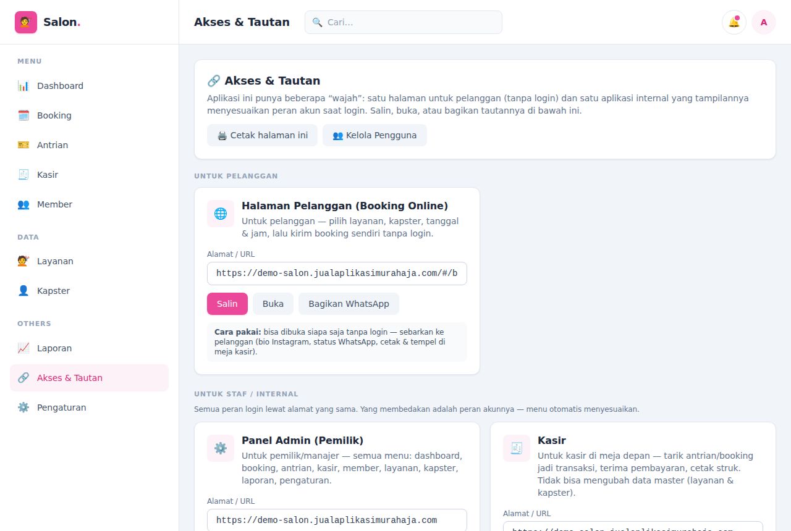Open the Kasir sidebar item
791x531 pixels.
tap(89, 175)
